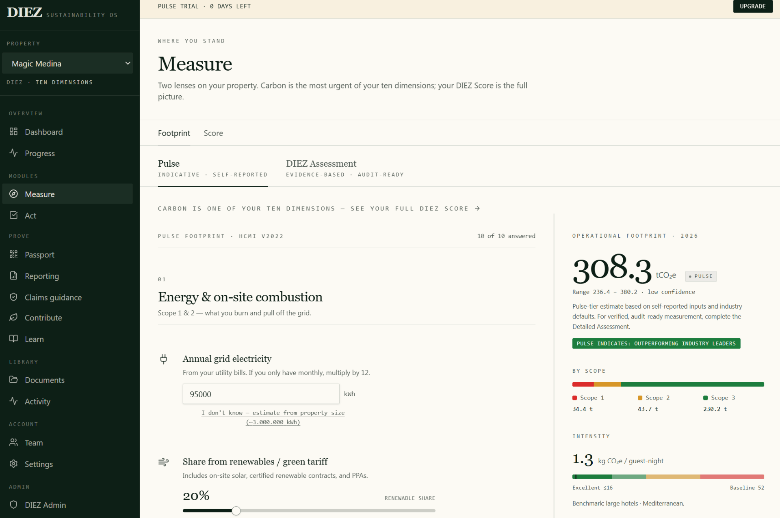Open the Contribute page
The height and width of the screenshot is (518, 780).
(x=67, y=318)
